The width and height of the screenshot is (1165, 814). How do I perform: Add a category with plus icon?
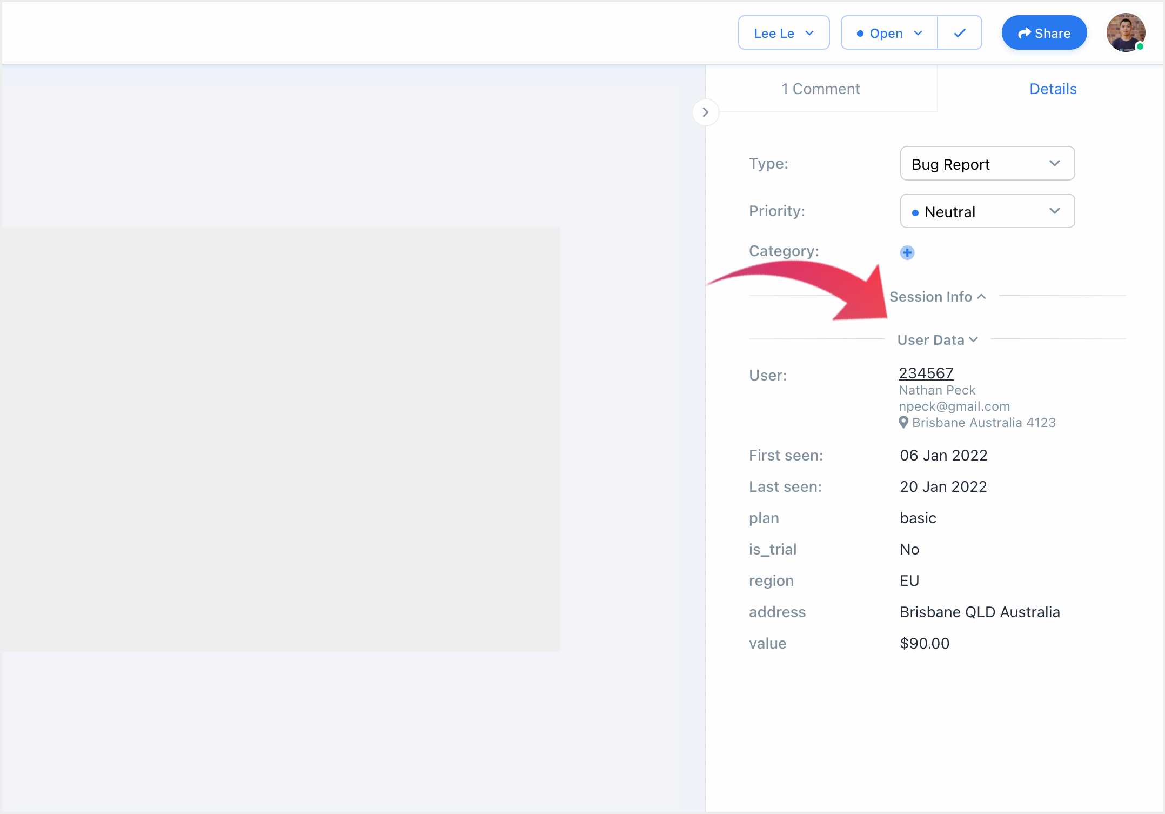coord(907,252)
